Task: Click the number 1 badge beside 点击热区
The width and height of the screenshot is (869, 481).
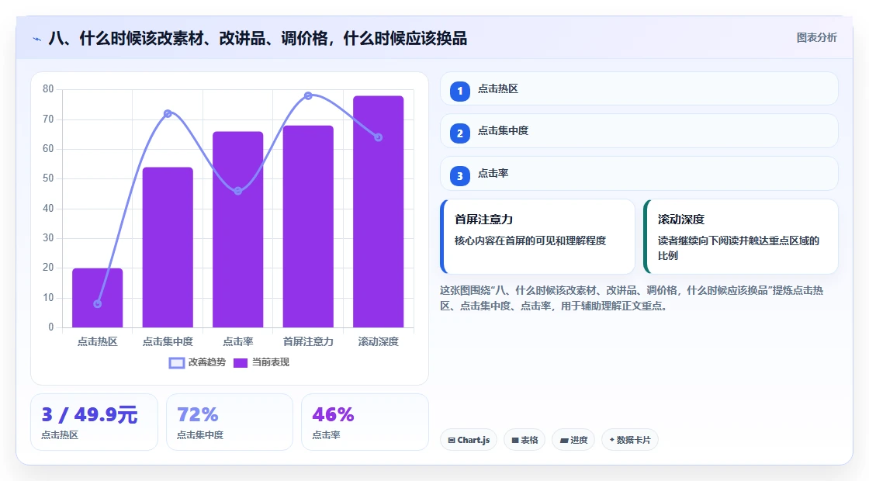Action: click(x=460, y=91)
